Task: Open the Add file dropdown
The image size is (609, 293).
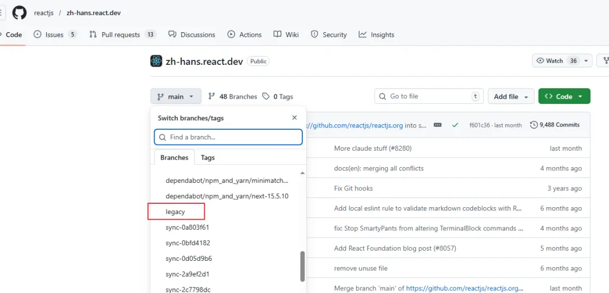Action: tap(511, 97)
